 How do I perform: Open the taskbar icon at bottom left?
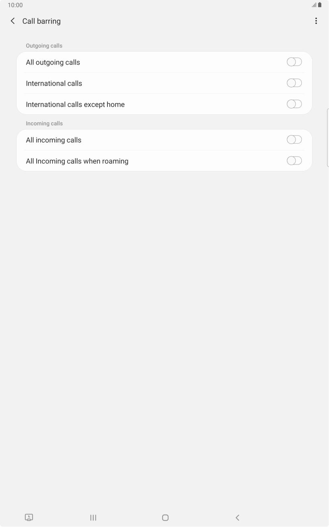coord(29,517)
